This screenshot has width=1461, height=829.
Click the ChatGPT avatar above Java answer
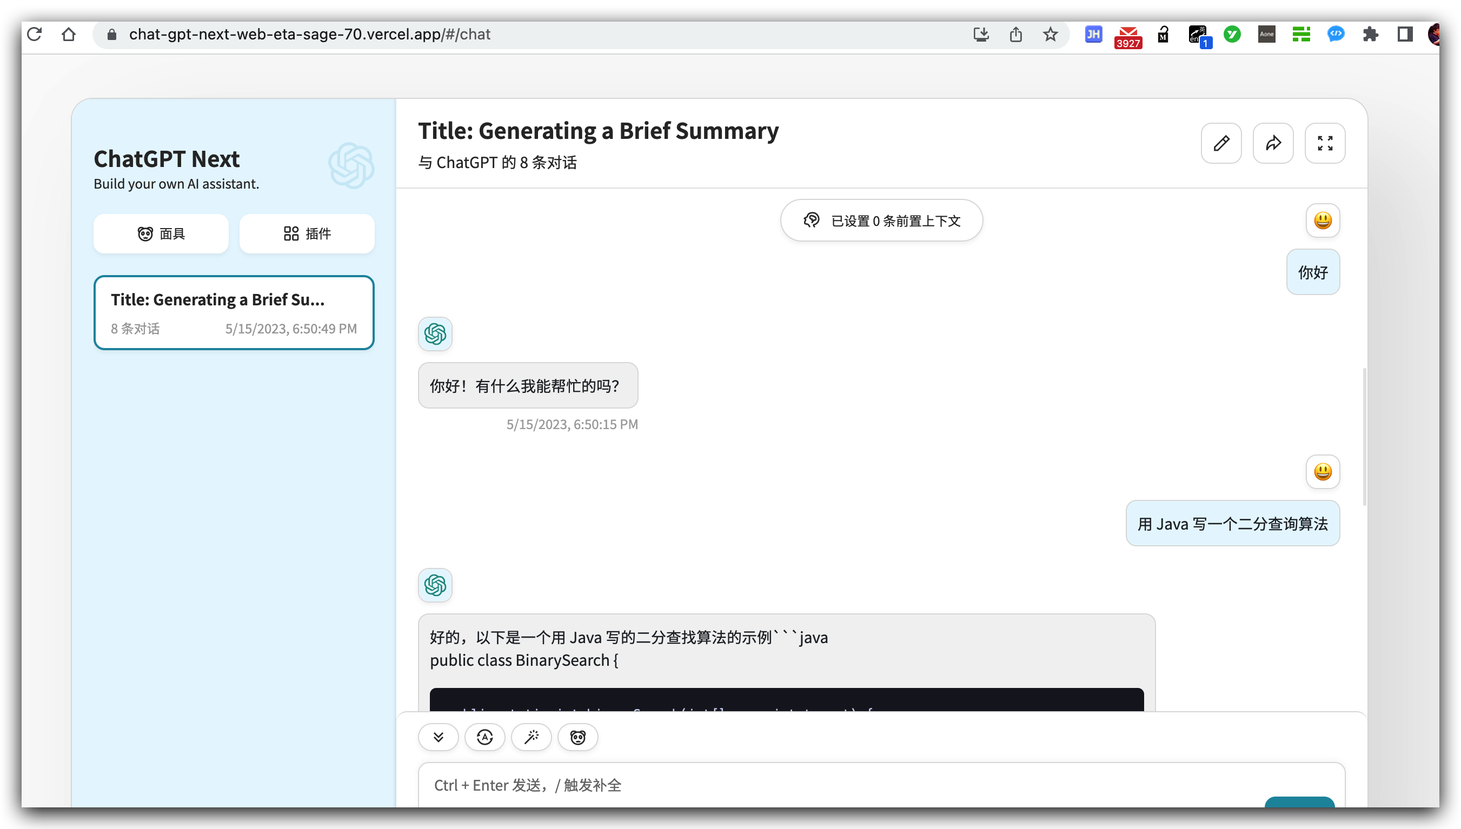pos(435,585)
